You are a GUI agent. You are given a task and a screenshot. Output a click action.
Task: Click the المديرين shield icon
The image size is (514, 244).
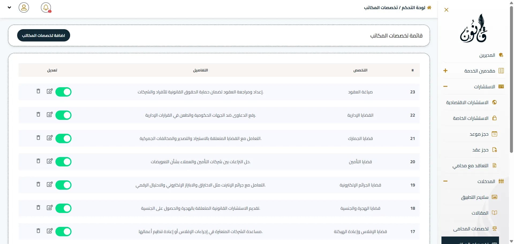point(501,55)
